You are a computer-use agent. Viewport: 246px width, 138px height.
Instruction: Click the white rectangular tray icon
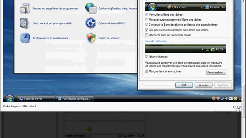(231, 99)
